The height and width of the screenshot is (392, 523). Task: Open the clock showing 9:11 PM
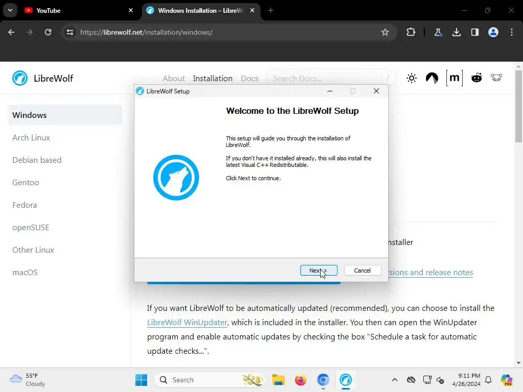466,380
